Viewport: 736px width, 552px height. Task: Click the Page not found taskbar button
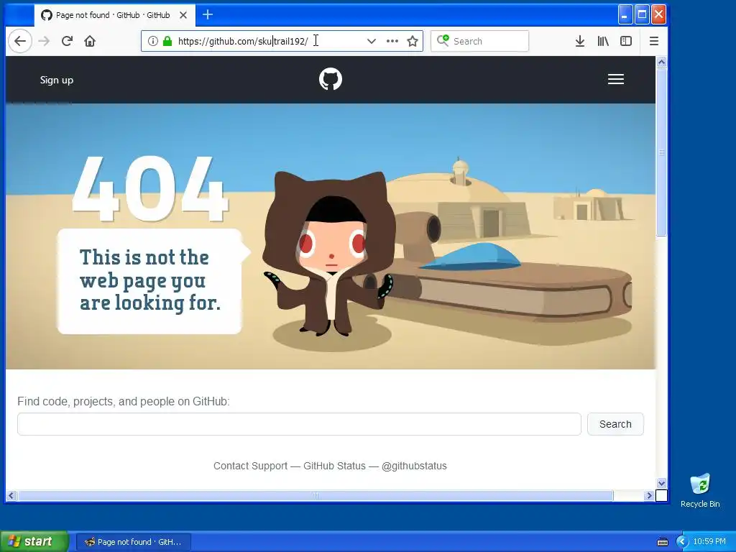click(x=133, y=542)
